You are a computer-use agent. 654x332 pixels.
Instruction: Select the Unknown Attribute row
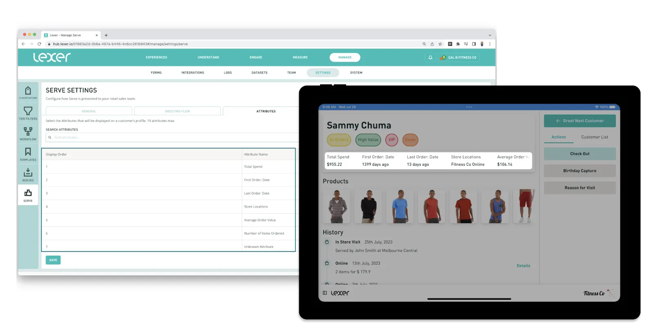pos(168,246)
